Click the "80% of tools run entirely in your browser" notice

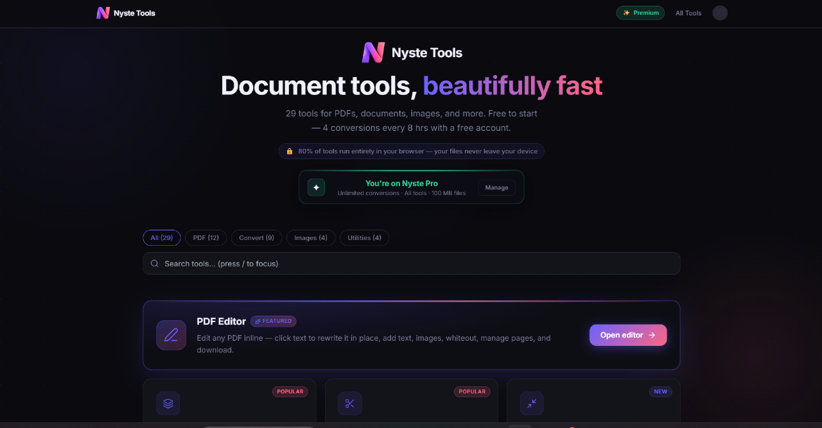(x=411, y=151)
